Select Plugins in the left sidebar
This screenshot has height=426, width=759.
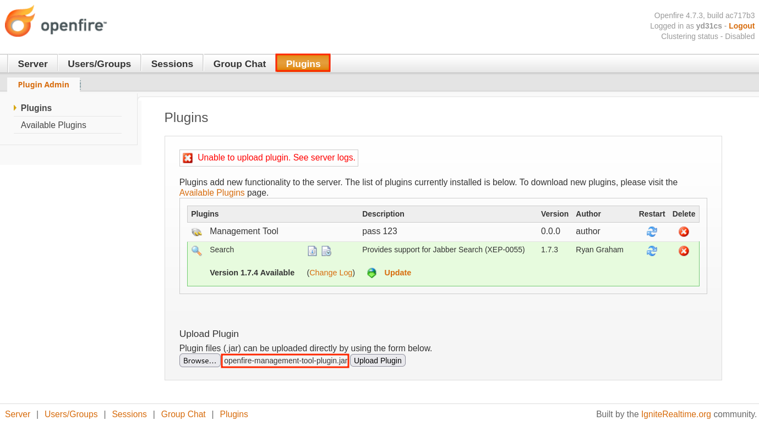pyautogui.click(x=36, y=108)
